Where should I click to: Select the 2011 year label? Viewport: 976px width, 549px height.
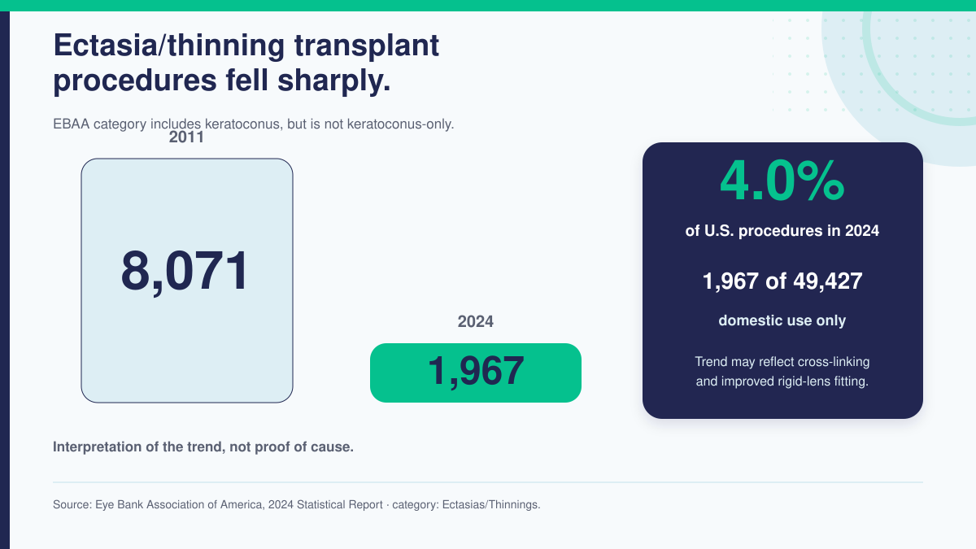pyautogui.click(x=186, y=137)
